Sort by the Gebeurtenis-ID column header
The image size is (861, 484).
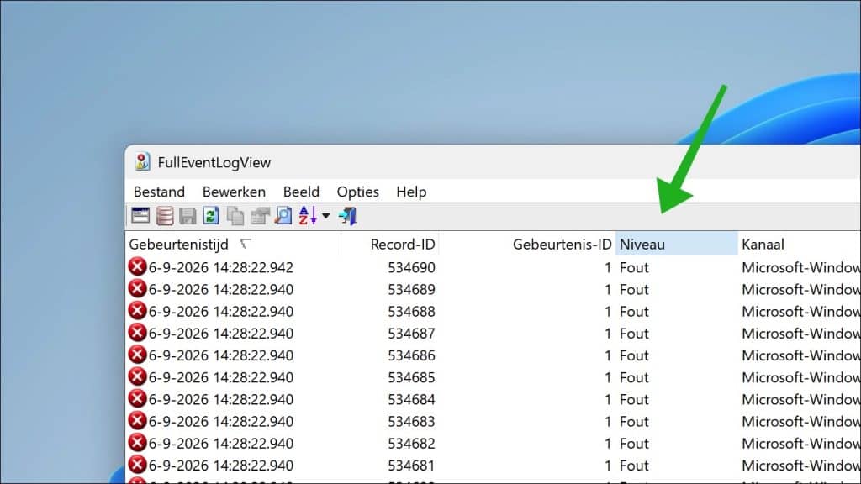pos(527,245)
